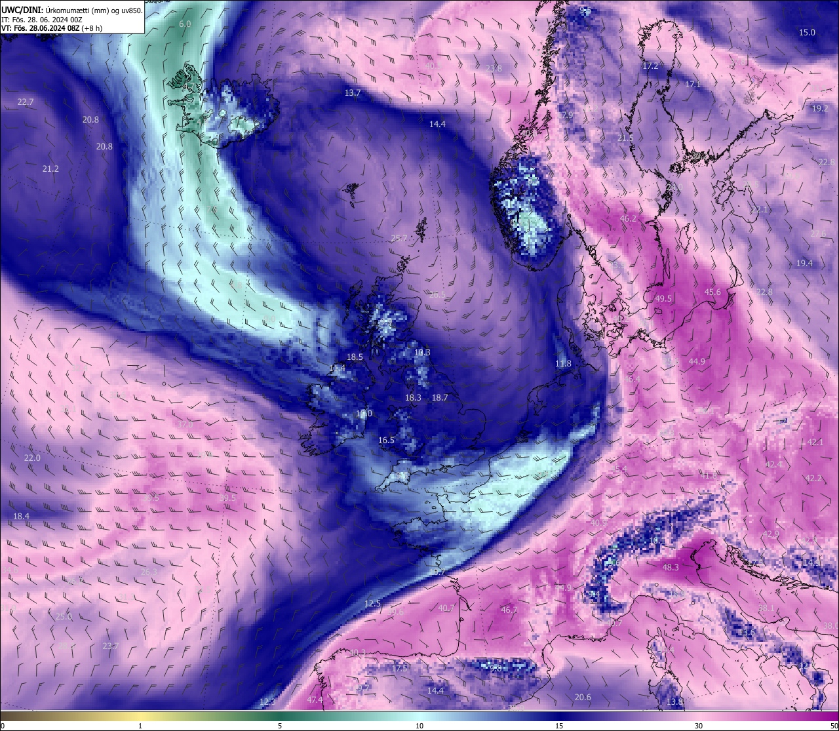839x731 pixels.
Task: Click the 25.0 map value
Action: (64, 617)
